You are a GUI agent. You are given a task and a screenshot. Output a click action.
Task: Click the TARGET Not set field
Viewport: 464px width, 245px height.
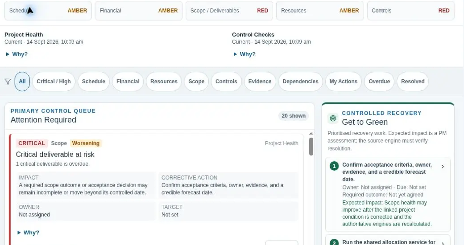pyautogui.click(x=228, y=211)
